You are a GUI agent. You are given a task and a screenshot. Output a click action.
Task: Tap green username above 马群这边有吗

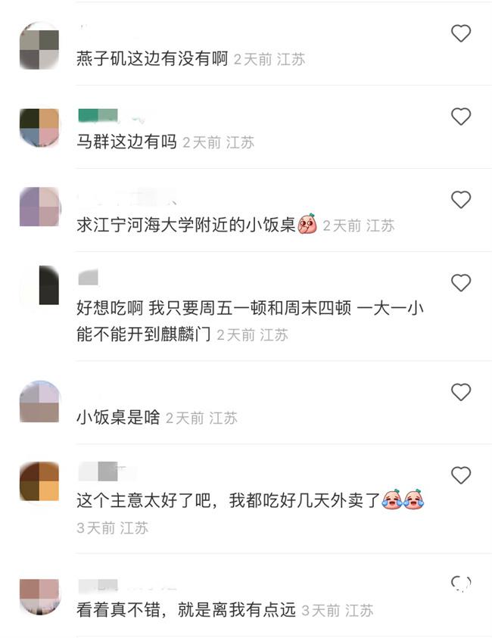(x=98, y=116)
